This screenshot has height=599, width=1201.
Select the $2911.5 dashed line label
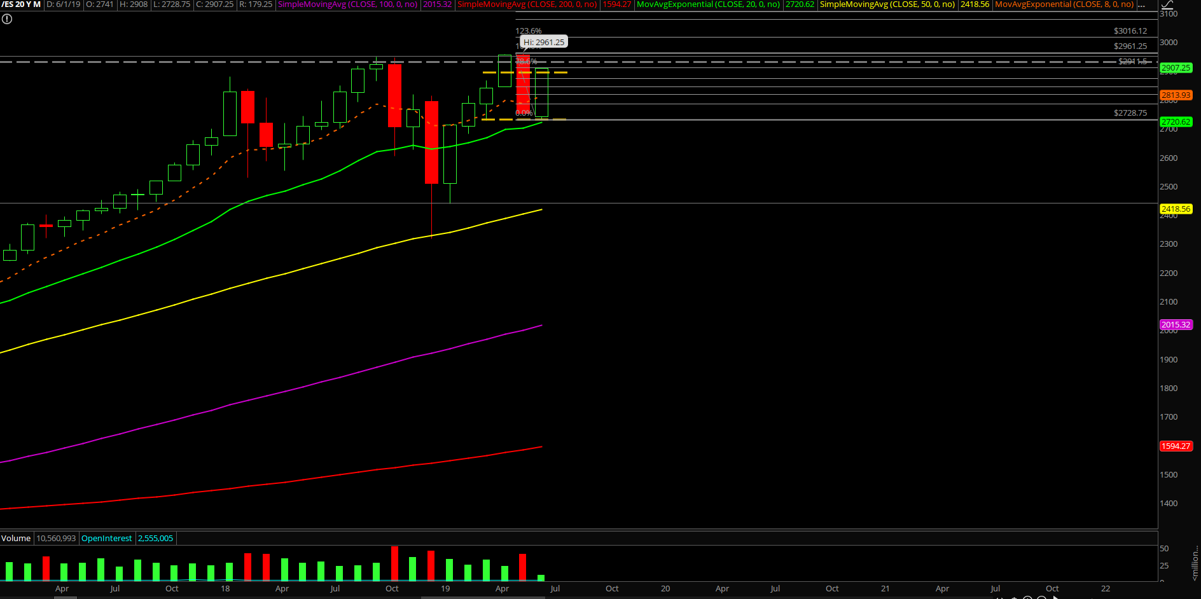1133,61
